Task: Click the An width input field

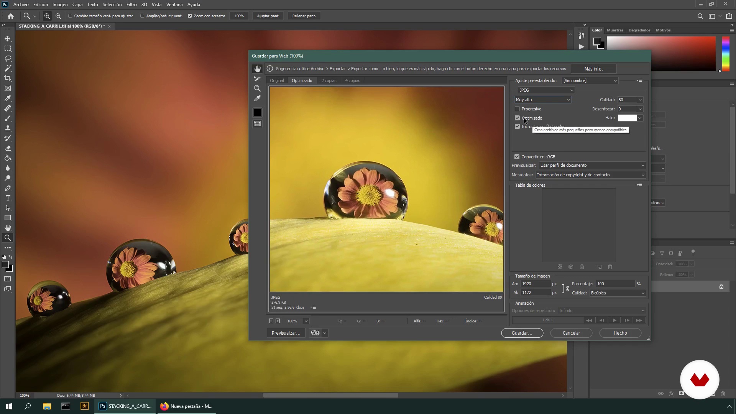Action: pos(535,284)
